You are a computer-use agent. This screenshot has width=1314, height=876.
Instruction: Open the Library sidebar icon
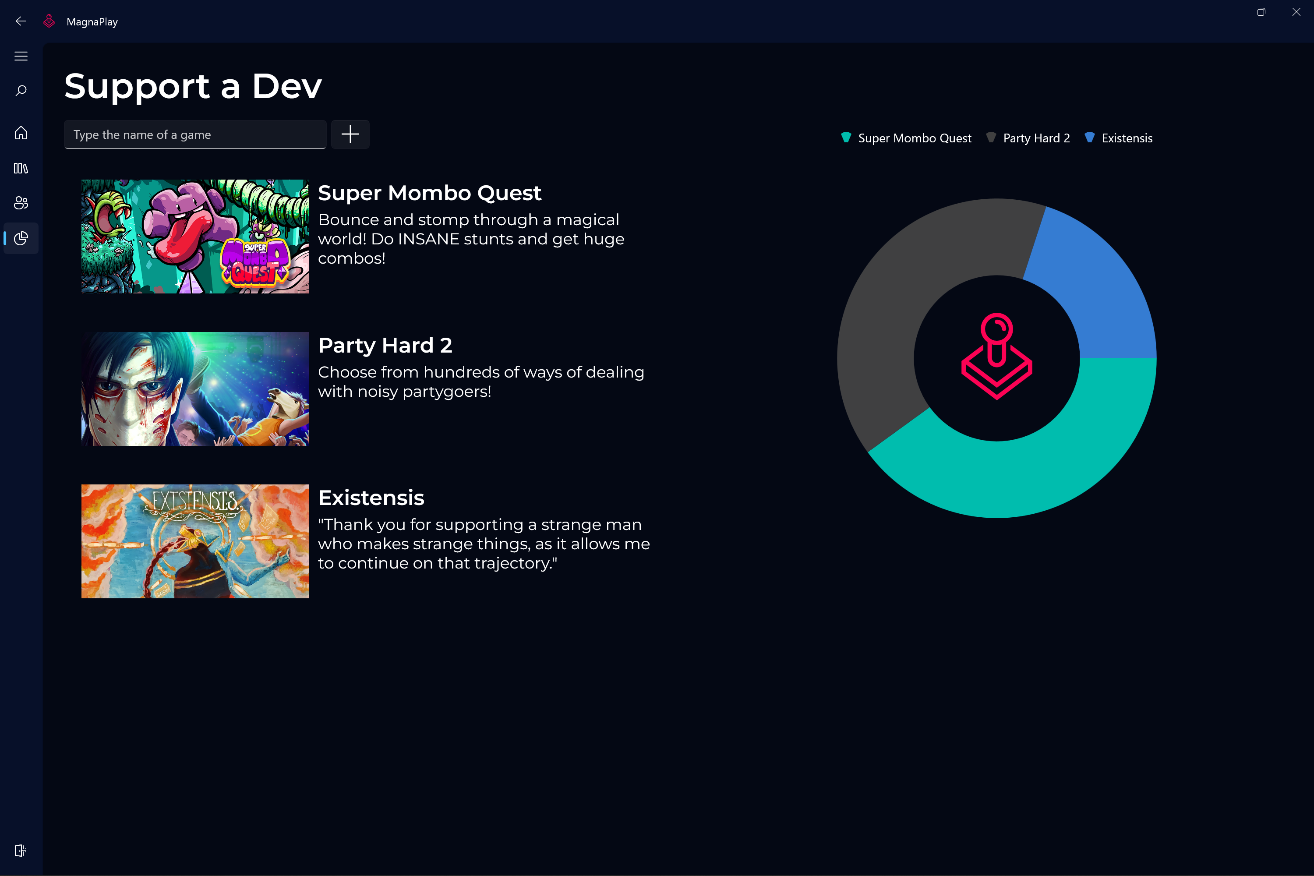21,168
